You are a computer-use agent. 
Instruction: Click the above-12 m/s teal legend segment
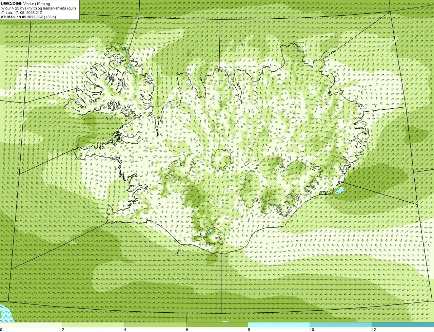click(403, 325)
